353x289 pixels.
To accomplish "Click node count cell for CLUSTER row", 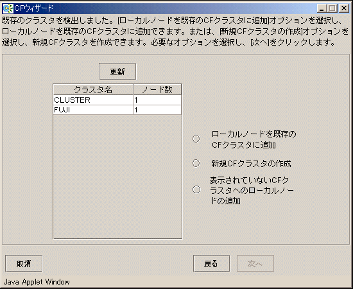I will (x=157, y=100).
